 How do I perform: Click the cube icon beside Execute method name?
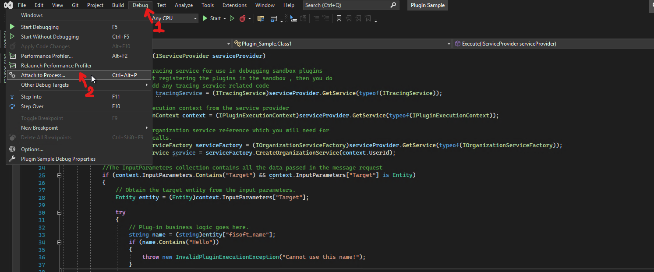pyautogui.click(x=457, y=43)
